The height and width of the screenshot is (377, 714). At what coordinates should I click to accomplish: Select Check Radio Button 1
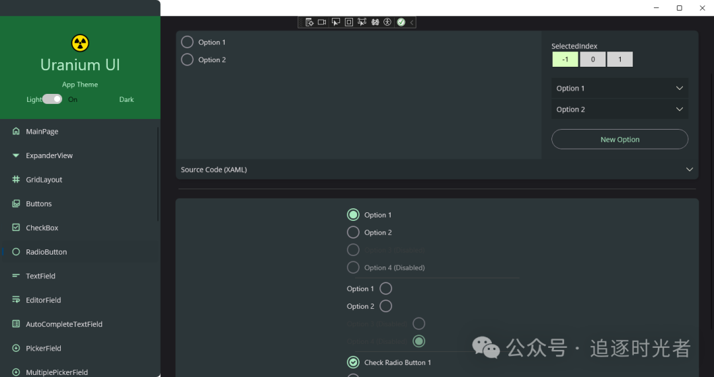pos(353,362)
